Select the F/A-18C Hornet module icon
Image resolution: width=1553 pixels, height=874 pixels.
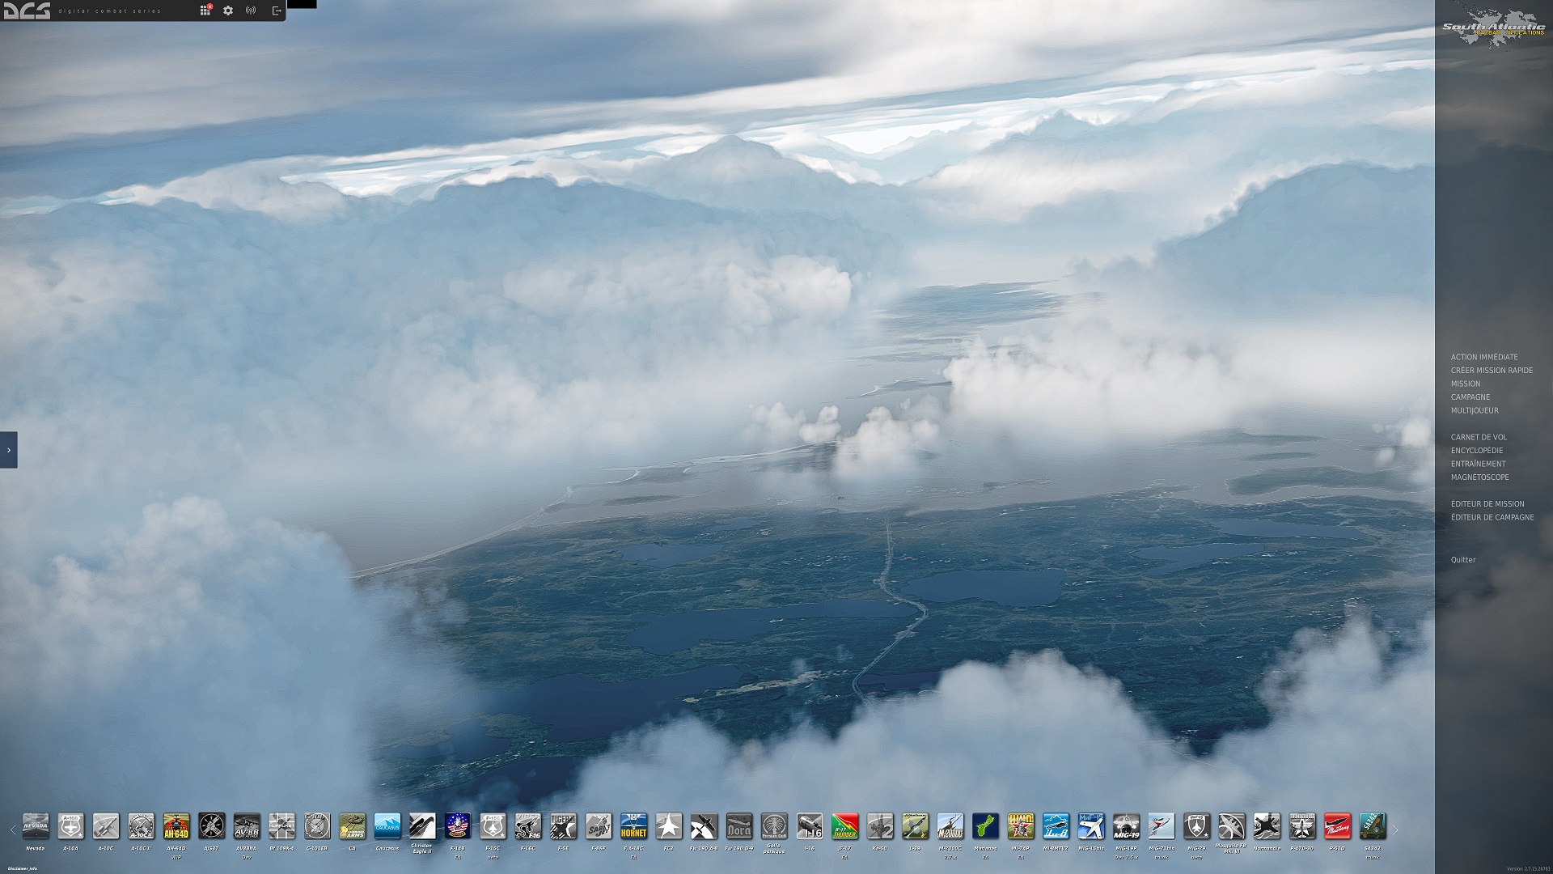[x=633, y=826]
